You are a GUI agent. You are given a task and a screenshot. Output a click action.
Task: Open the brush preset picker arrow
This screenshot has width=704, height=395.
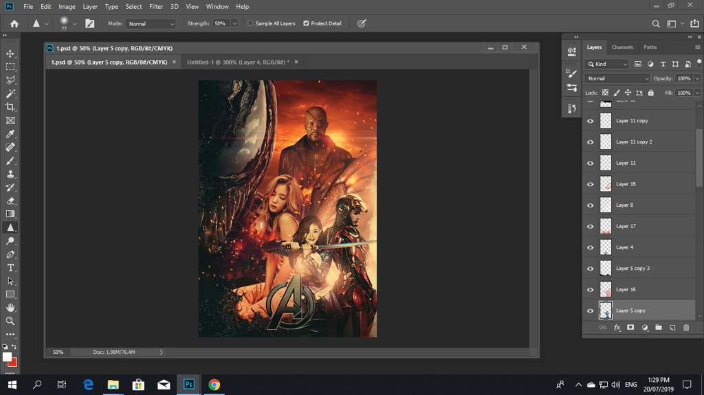74,24
